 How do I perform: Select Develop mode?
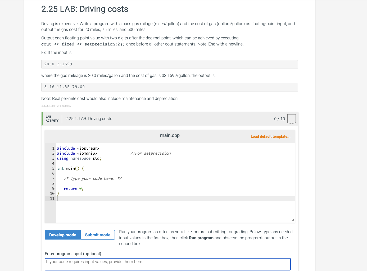pyautogui.click(x=62, y=235)
